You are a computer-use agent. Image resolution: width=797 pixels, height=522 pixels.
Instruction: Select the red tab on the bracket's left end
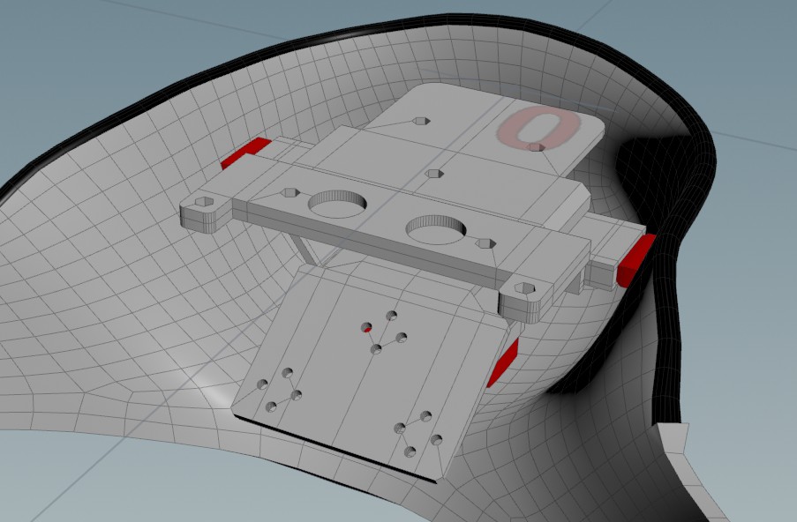(x=245, y=153)
